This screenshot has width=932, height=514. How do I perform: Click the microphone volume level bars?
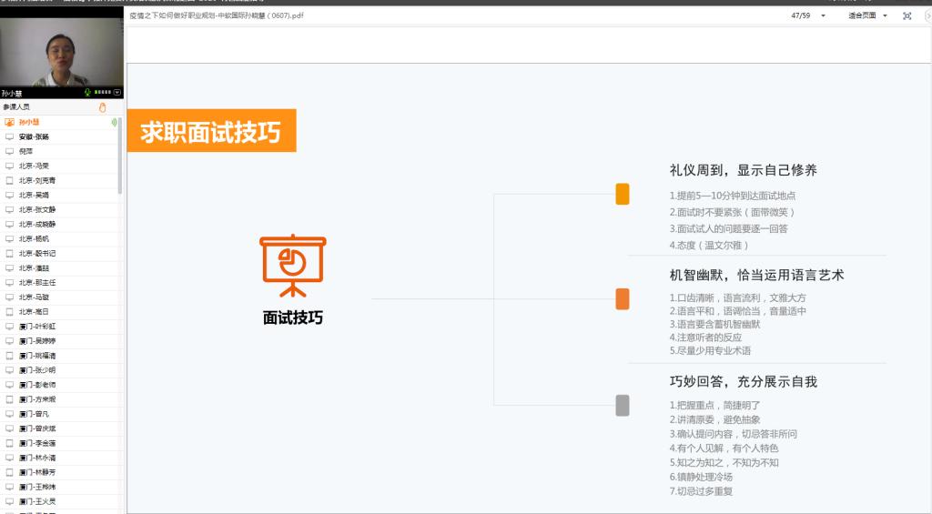103,93
